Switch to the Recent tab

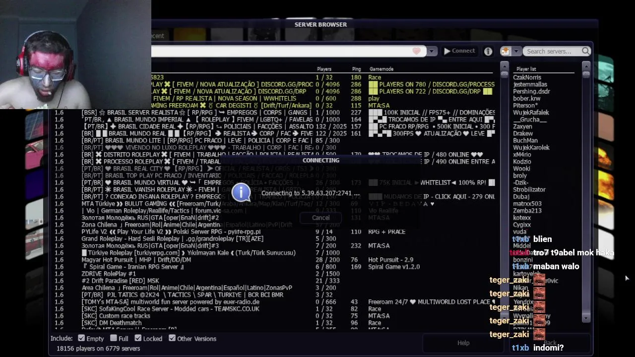point(157,36)
